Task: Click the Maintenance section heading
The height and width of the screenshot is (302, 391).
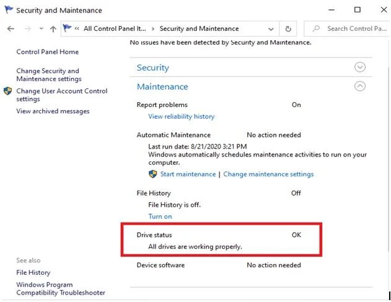Action: pos(162,87)
